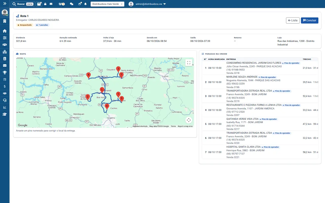Click the Lista back button
Image resolution: width=325 pixels, height=203 pixels.
(x=293, y=20)
